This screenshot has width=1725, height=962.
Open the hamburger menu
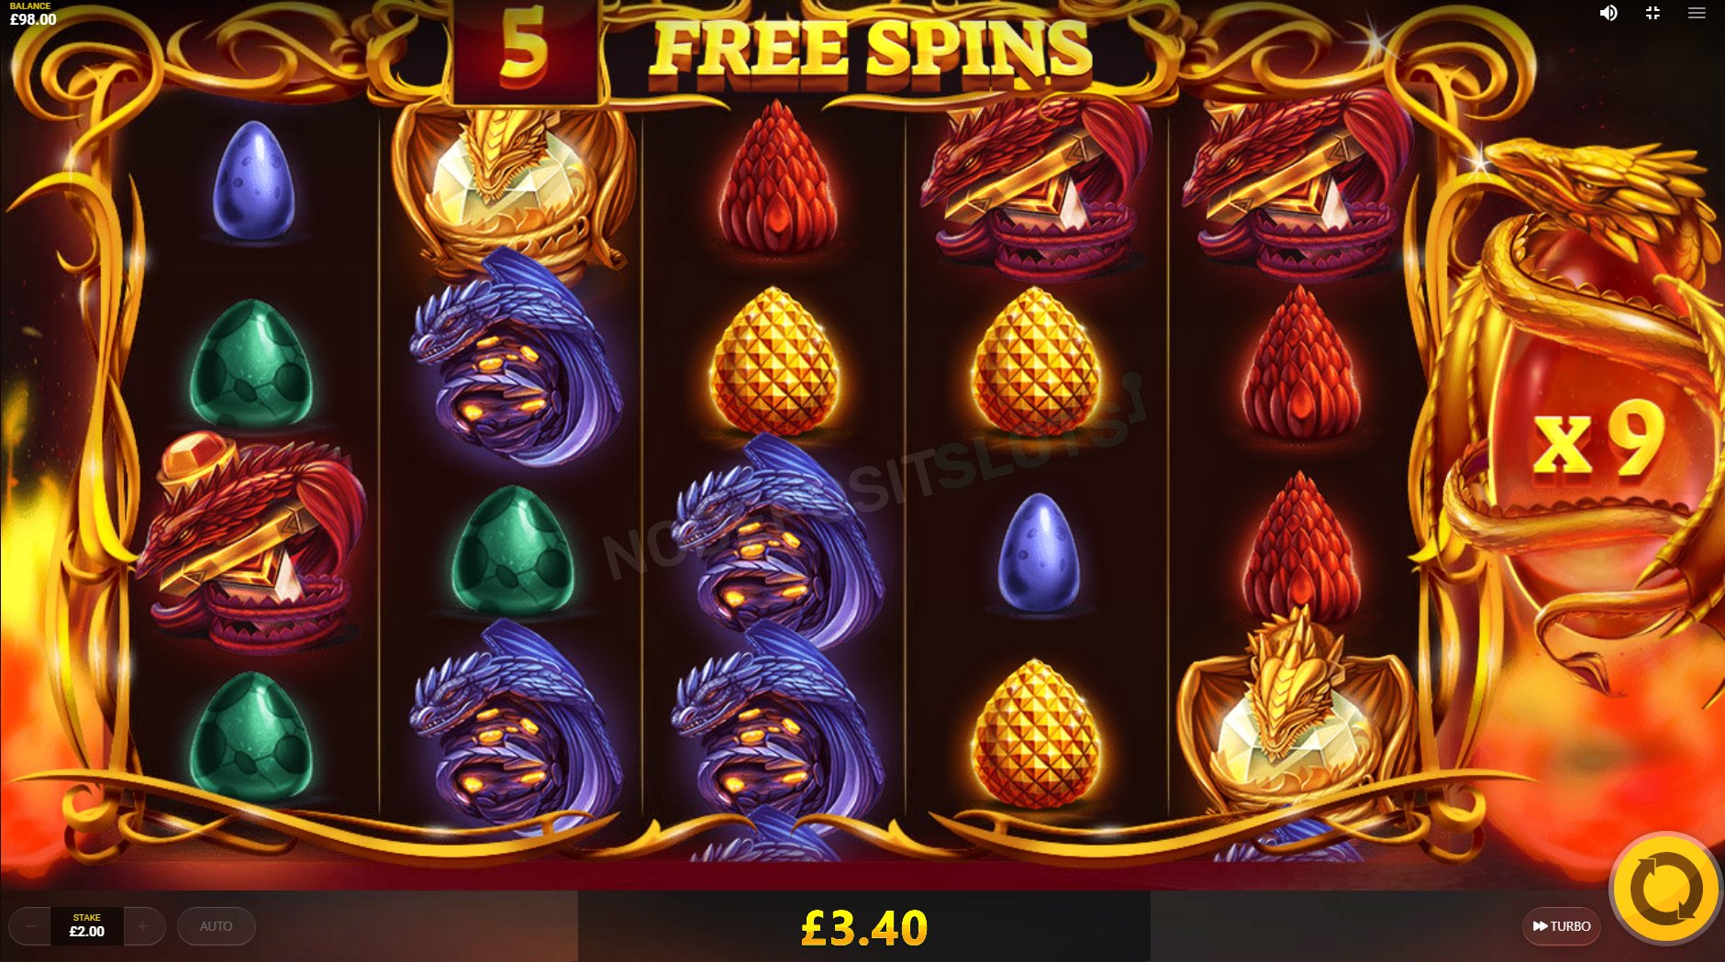coord(1697,13)
